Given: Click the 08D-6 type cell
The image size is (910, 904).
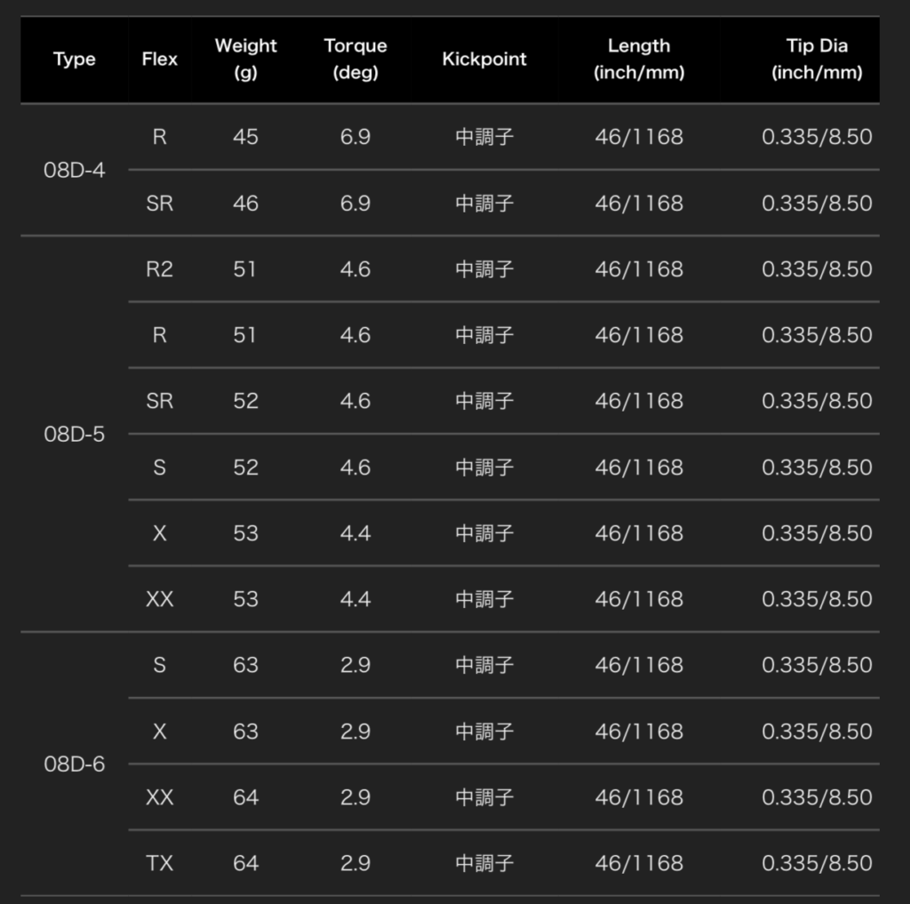Looking at the screenshot, I should pos(75,764).
